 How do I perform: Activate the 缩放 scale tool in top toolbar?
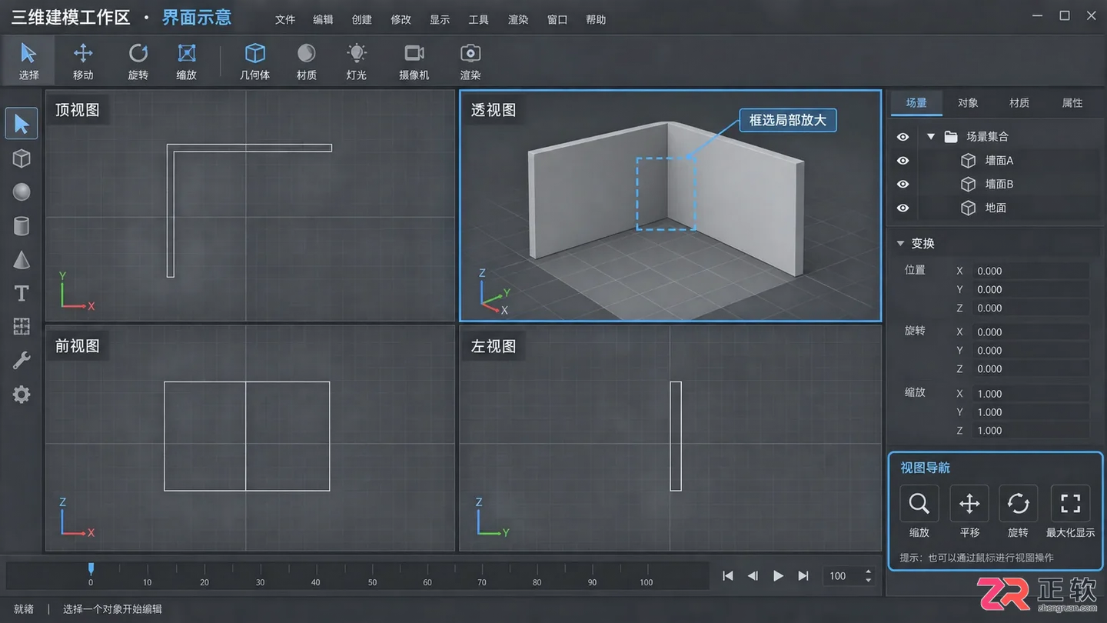pos(187,60)
